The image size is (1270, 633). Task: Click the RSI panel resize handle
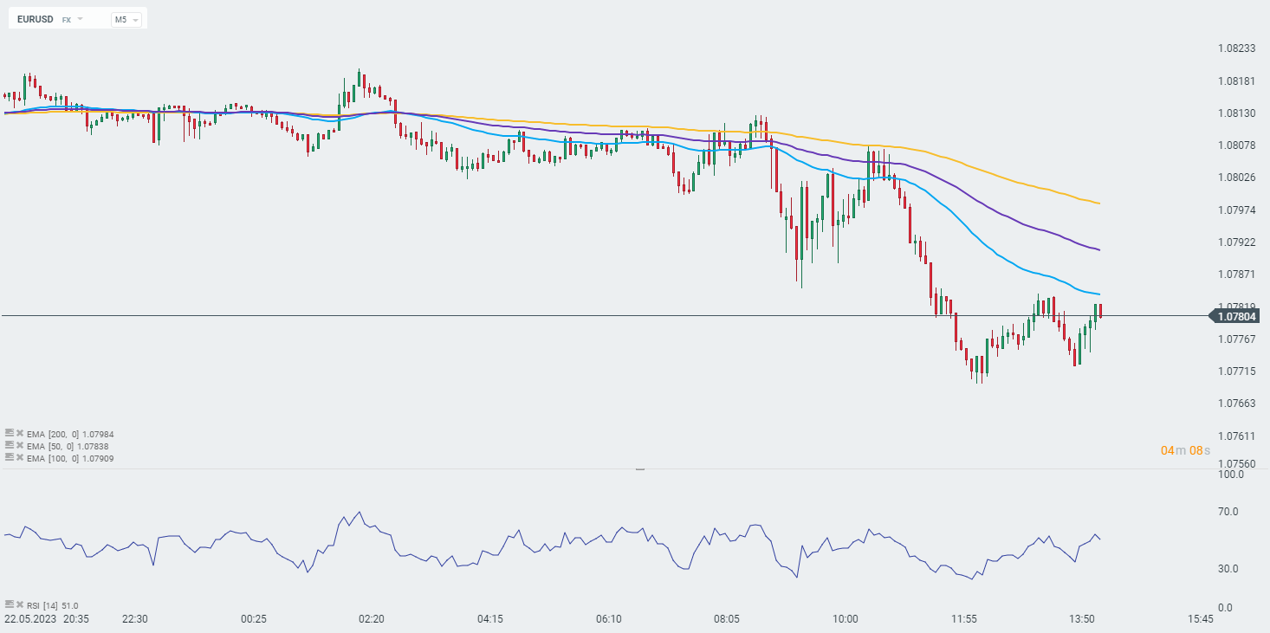[640, 468]
